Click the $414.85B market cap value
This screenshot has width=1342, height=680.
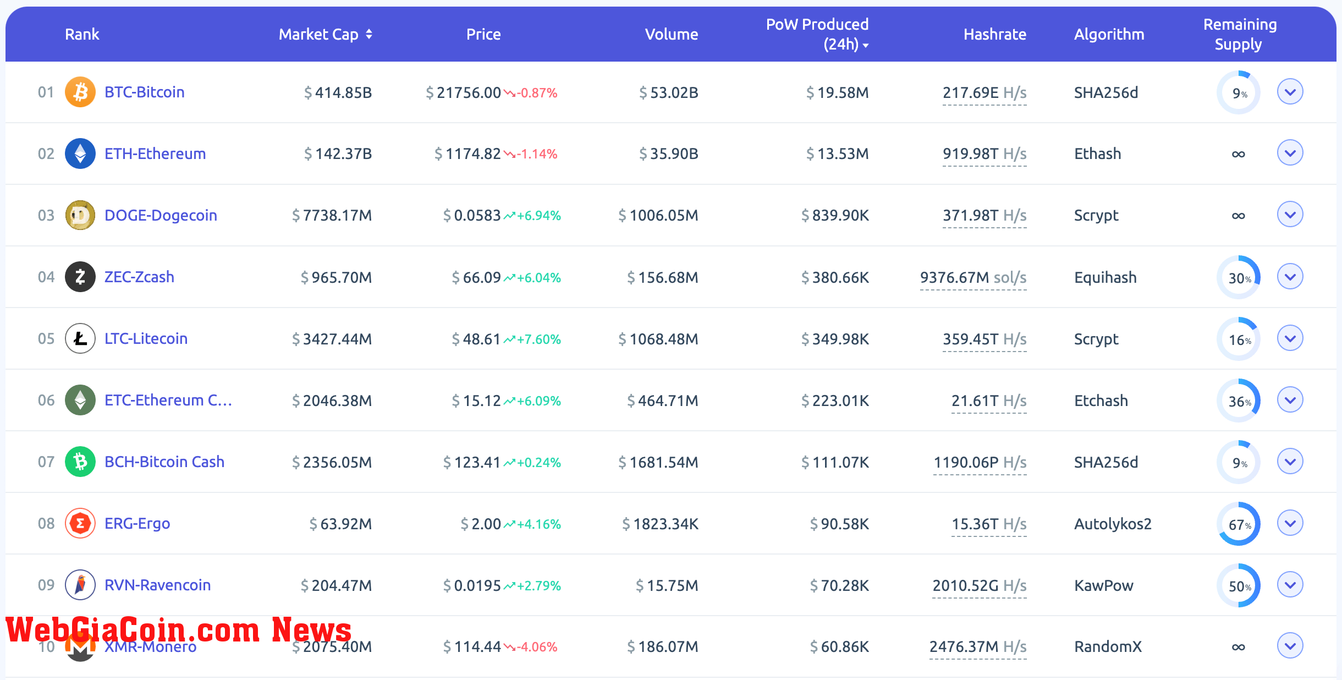(x=338, y=92)
